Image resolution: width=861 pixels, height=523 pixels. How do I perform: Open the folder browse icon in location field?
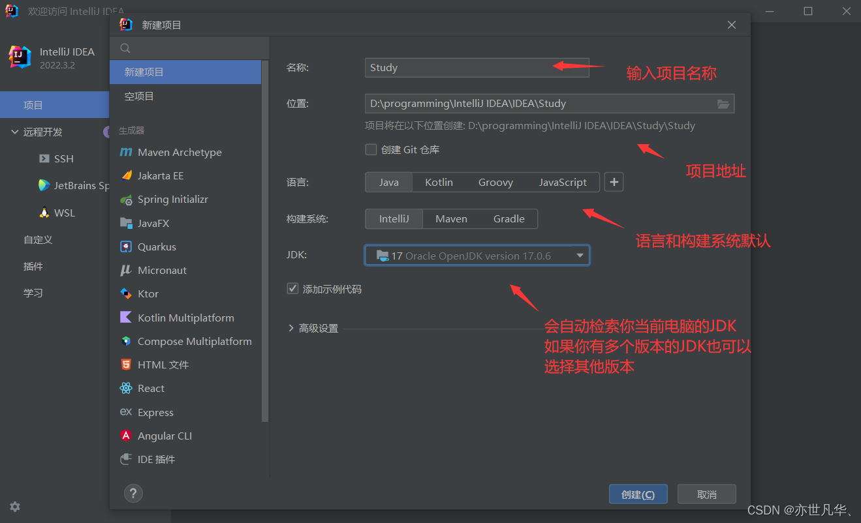pyautogui.click(x=723, y=104)
